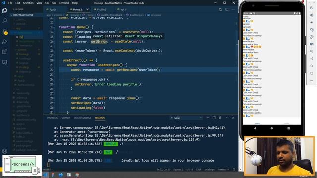Click Ln 22, Col 50 in status bar
Screen dimensions: 317x178
163,169
